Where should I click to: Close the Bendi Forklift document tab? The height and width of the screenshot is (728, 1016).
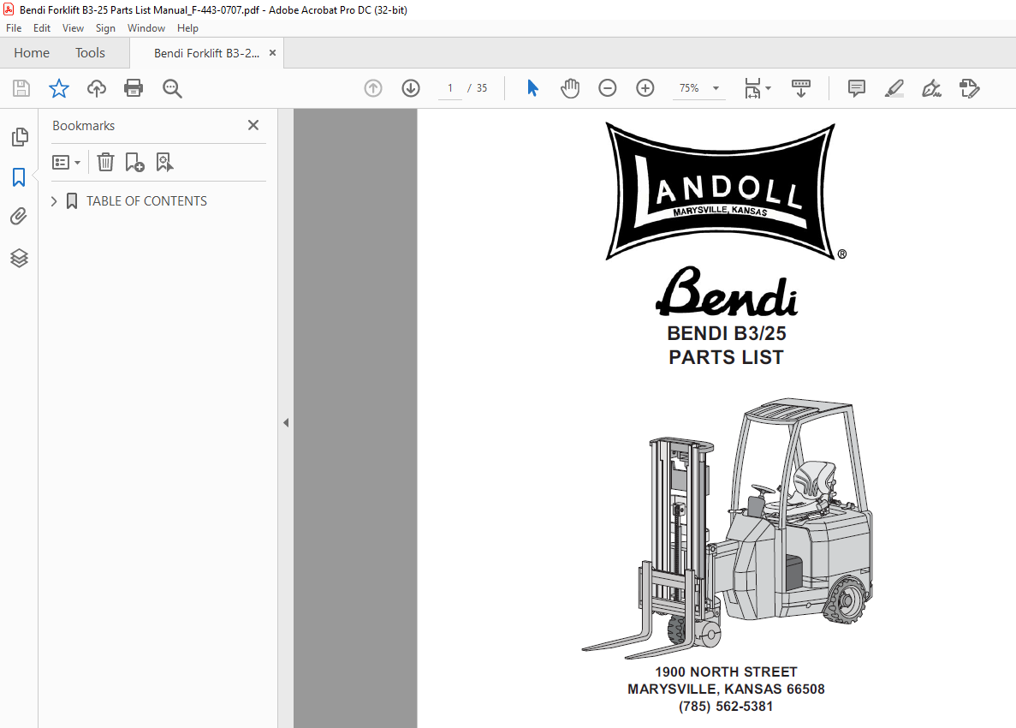pos(272,53)
